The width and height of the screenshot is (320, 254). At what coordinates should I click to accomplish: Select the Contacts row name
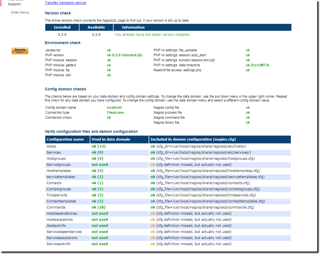[54, 183]
